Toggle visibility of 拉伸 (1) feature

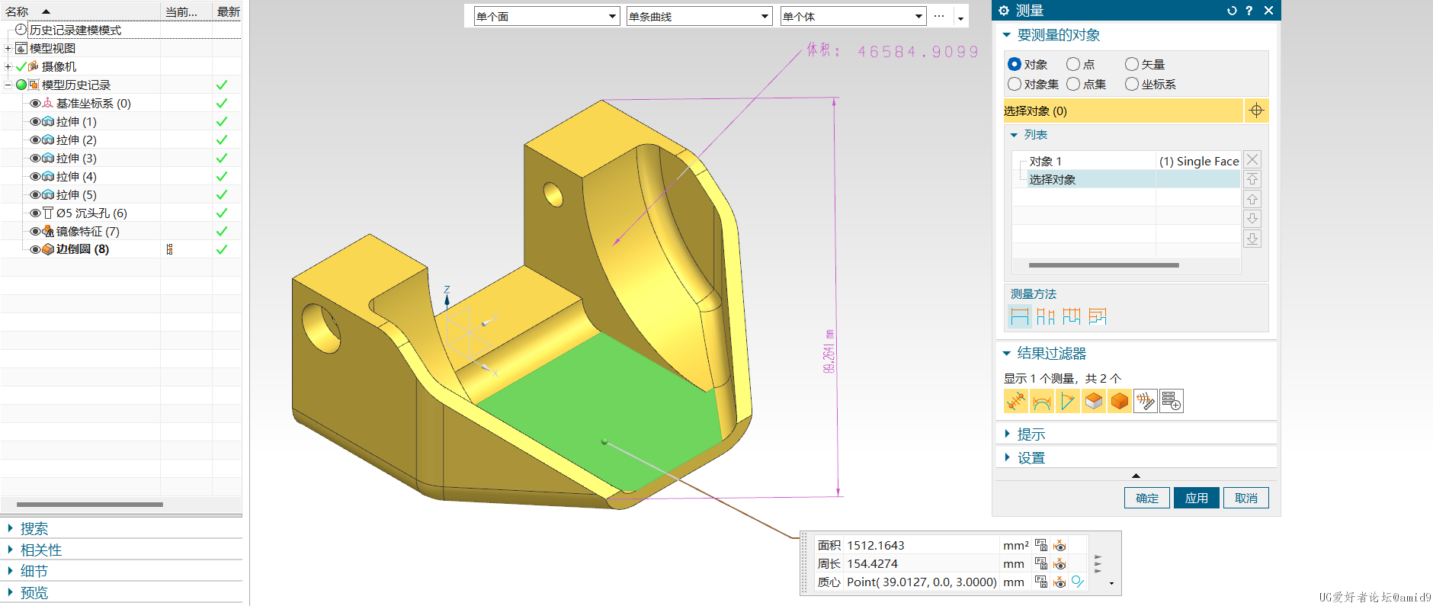point(35,121)
